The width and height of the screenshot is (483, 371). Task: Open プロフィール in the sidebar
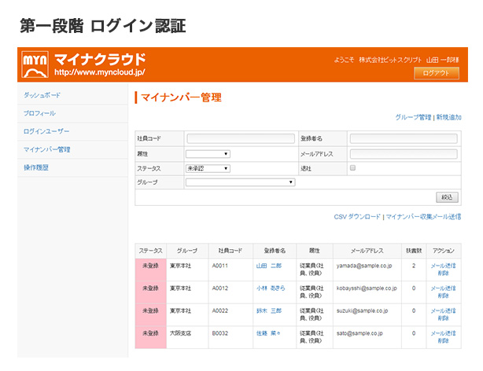pos(39,113)
